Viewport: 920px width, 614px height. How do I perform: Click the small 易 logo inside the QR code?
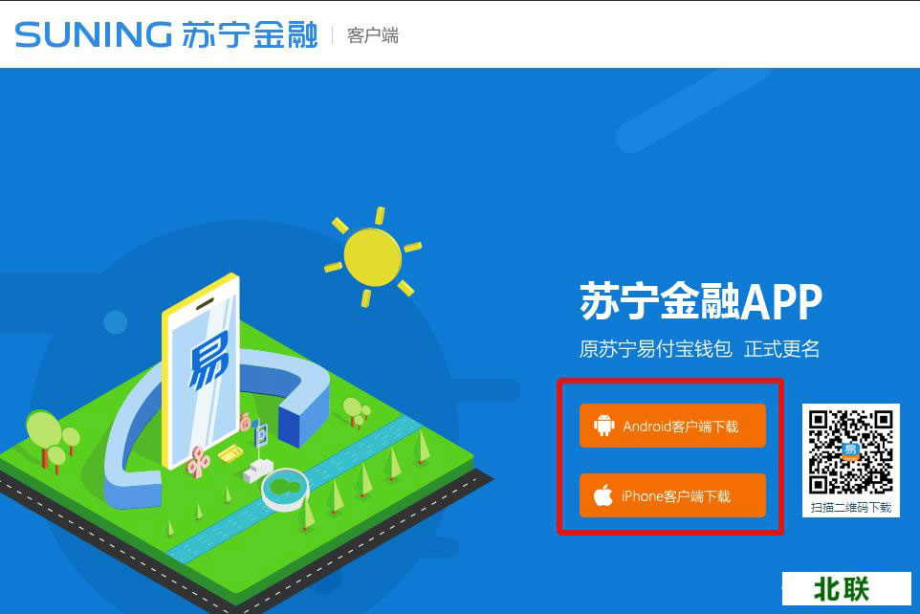tap(850, 450)
